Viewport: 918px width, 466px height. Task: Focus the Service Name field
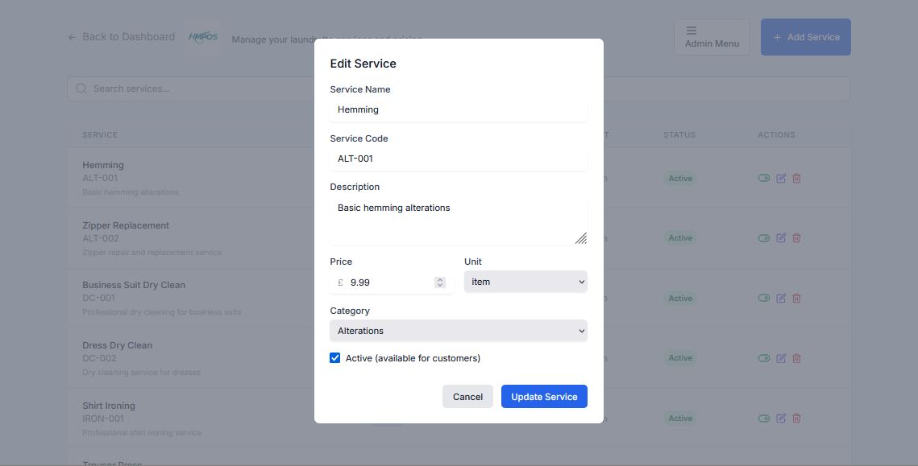pyautogui.click(x=459, y=110)
